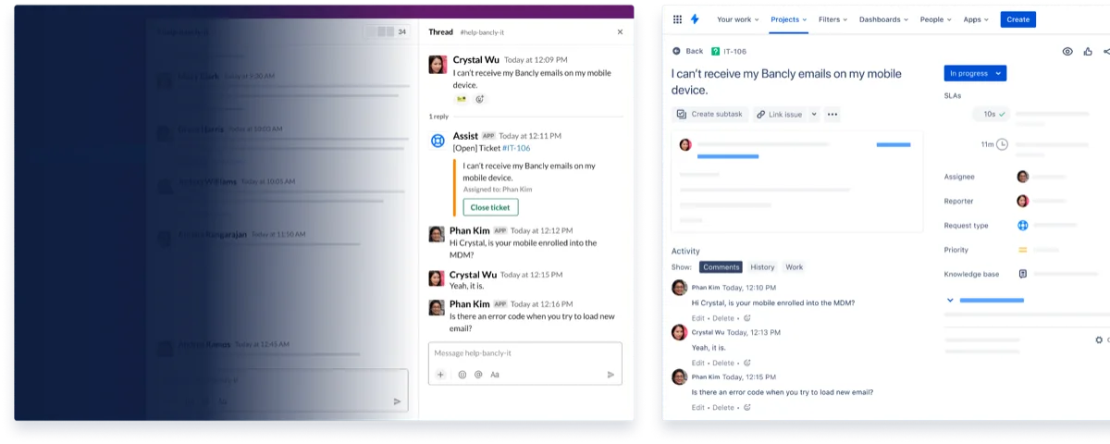Image resolution: width=1110 pixels, height=444 pixels.
Task: Click the 10s SLA badge with checkmark
Action: point(993,114)
